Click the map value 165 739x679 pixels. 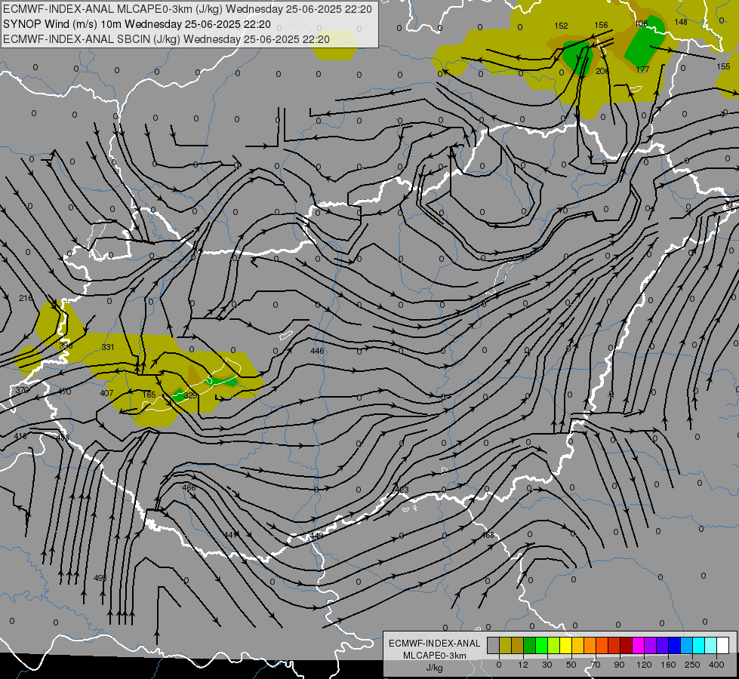tap(149, 395)
